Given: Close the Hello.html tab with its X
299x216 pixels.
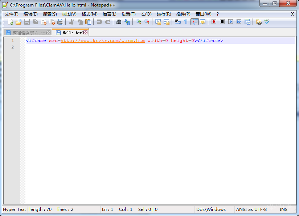Looking at the screenshot, I should (86, 33).
